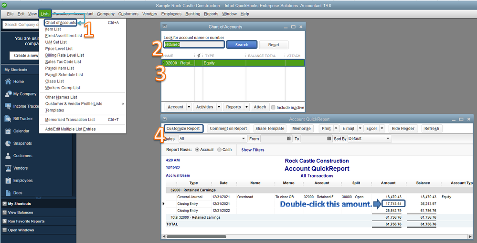This screenshot has height=243, width=477.
Task: Open the Employees sidebar icon
Action: [8, 181]
